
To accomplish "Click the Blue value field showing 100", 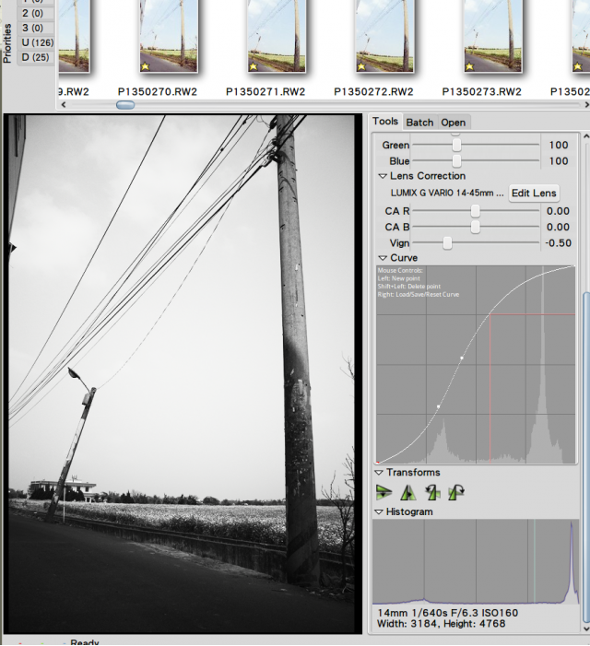I will (x=559, y=161).
